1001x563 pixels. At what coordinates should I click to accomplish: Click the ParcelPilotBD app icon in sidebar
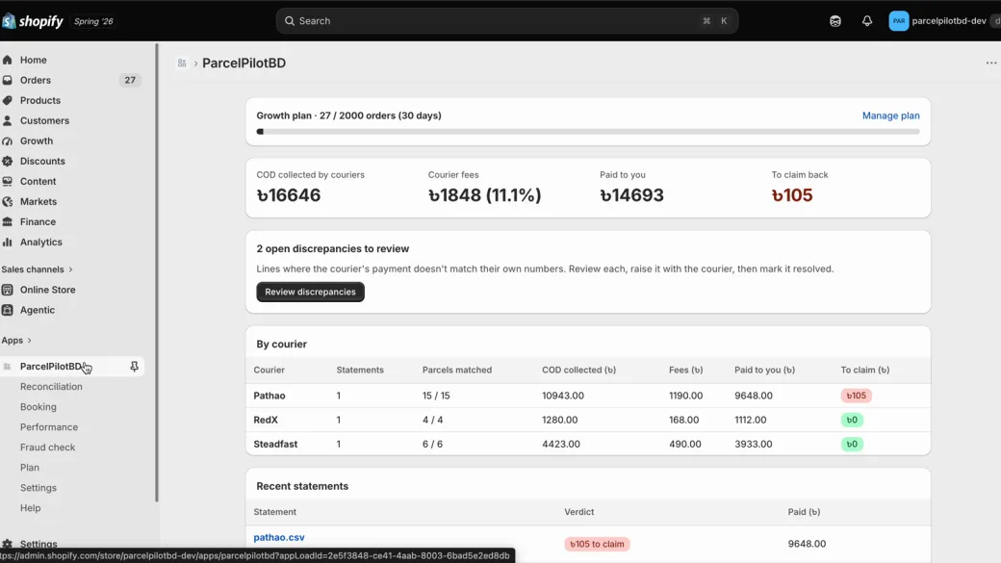coord(8,367)
